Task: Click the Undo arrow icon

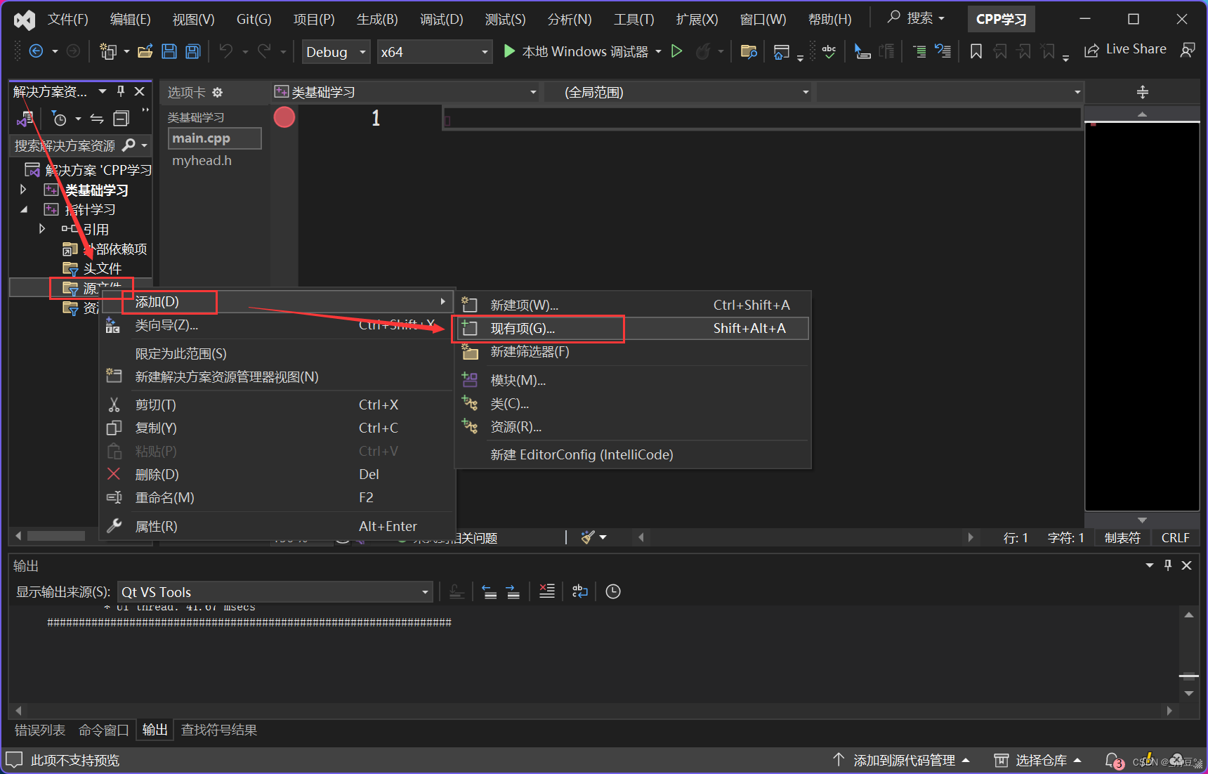Action: click(x=226, y=51)
